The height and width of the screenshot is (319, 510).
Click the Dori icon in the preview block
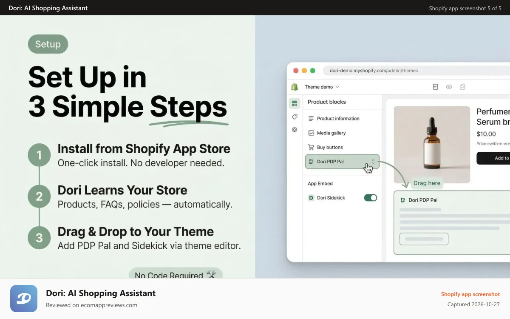click(x=402, y=200)
